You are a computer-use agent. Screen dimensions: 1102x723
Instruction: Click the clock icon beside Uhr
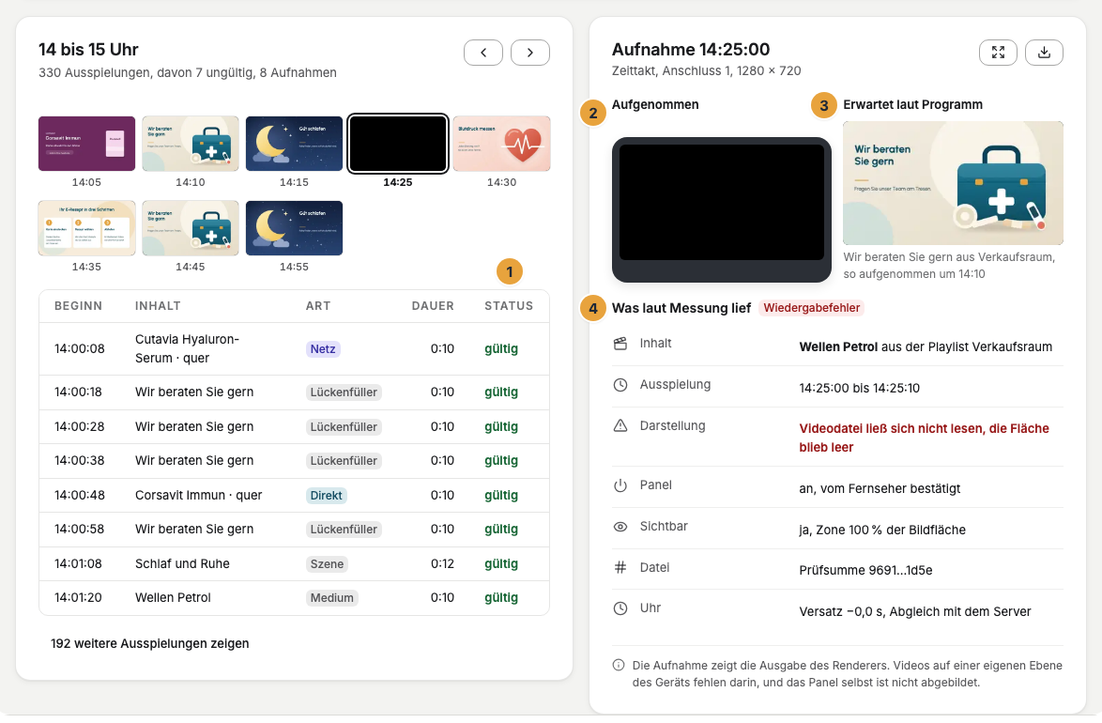(x=620, y=608)
